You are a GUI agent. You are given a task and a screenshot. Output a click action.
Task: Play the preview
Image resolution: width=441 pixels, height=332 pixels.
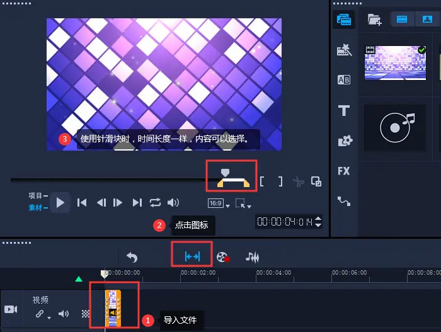pos(60,203)
